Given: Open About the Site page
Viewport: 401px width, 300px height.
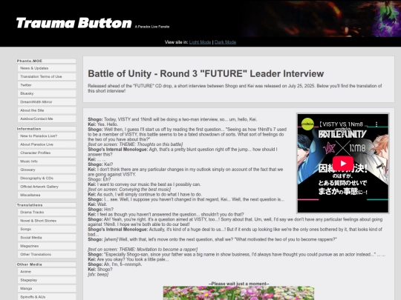Looking at the screenshot, I should pos(47,110).
